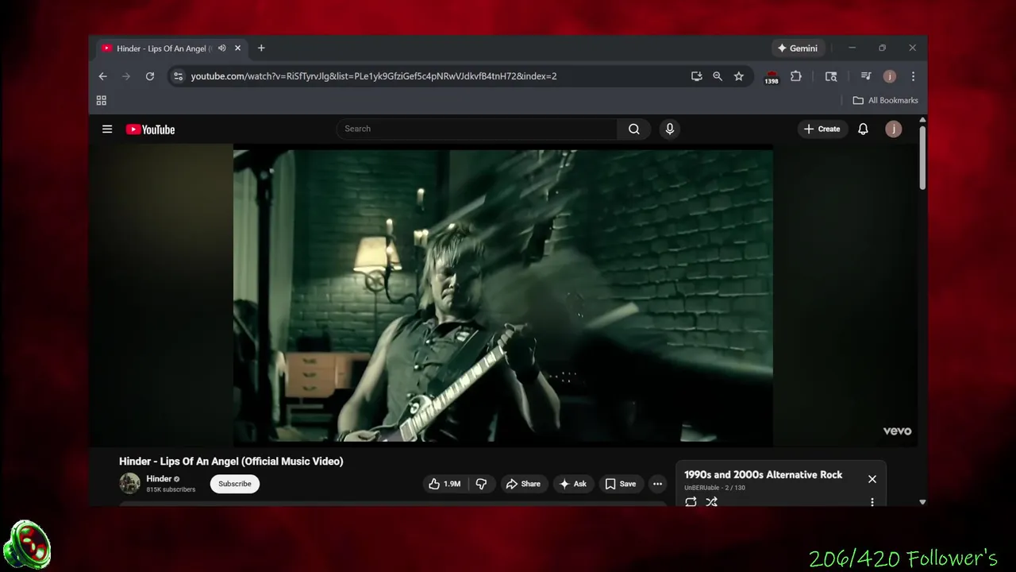Open the site information icon in address bar
The image size is (1016, 572).
click(178, 76)
